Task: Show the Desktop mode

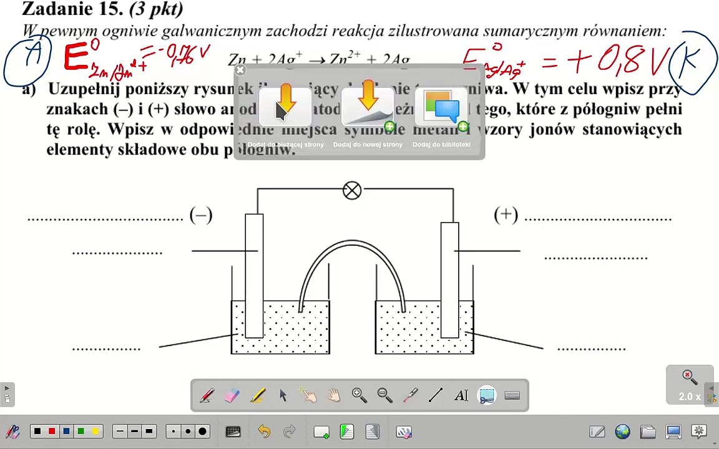Action: pos(673,432)
